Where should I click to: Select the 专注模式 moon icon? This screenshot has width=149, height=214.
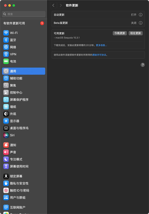6,159
